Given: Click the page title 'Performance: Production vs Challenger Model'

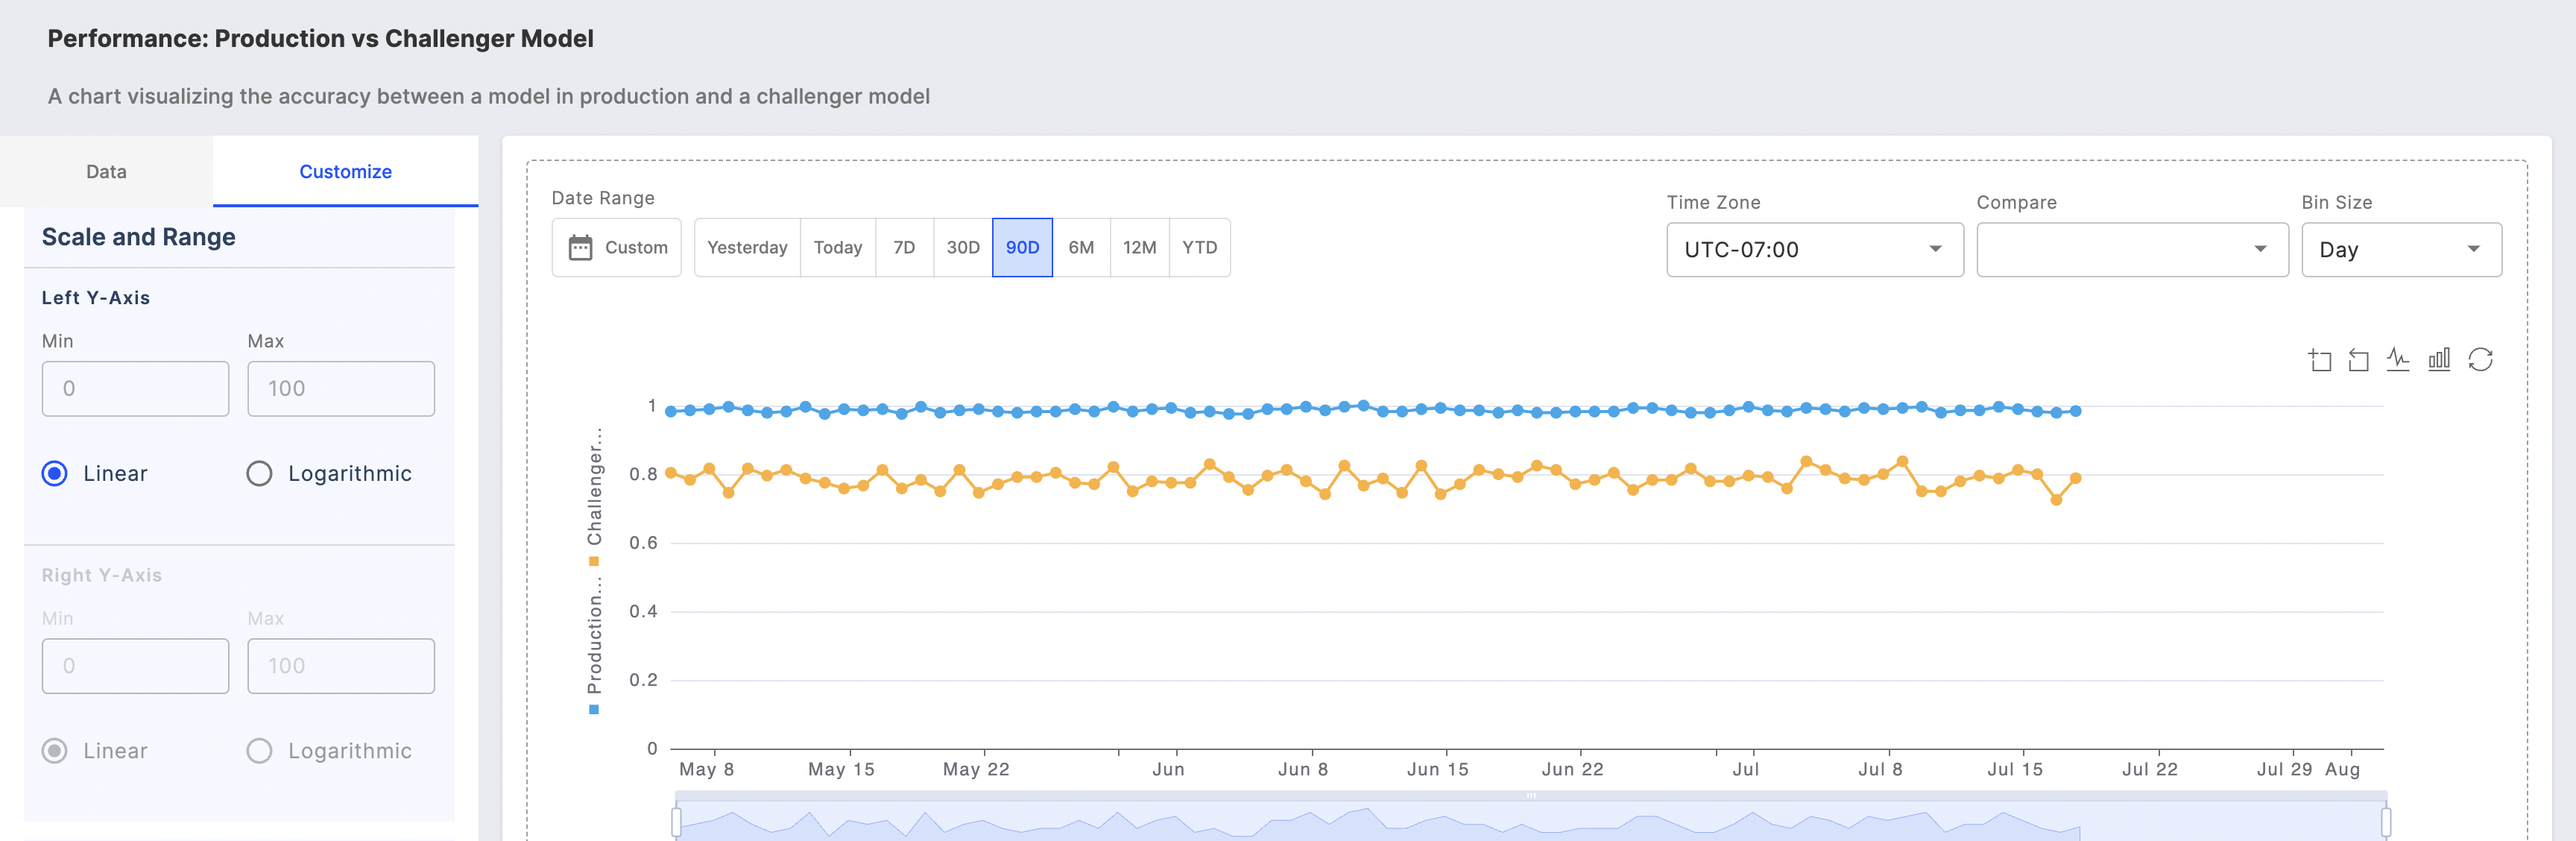Looking at the screenshot, I should coord(320,39).
